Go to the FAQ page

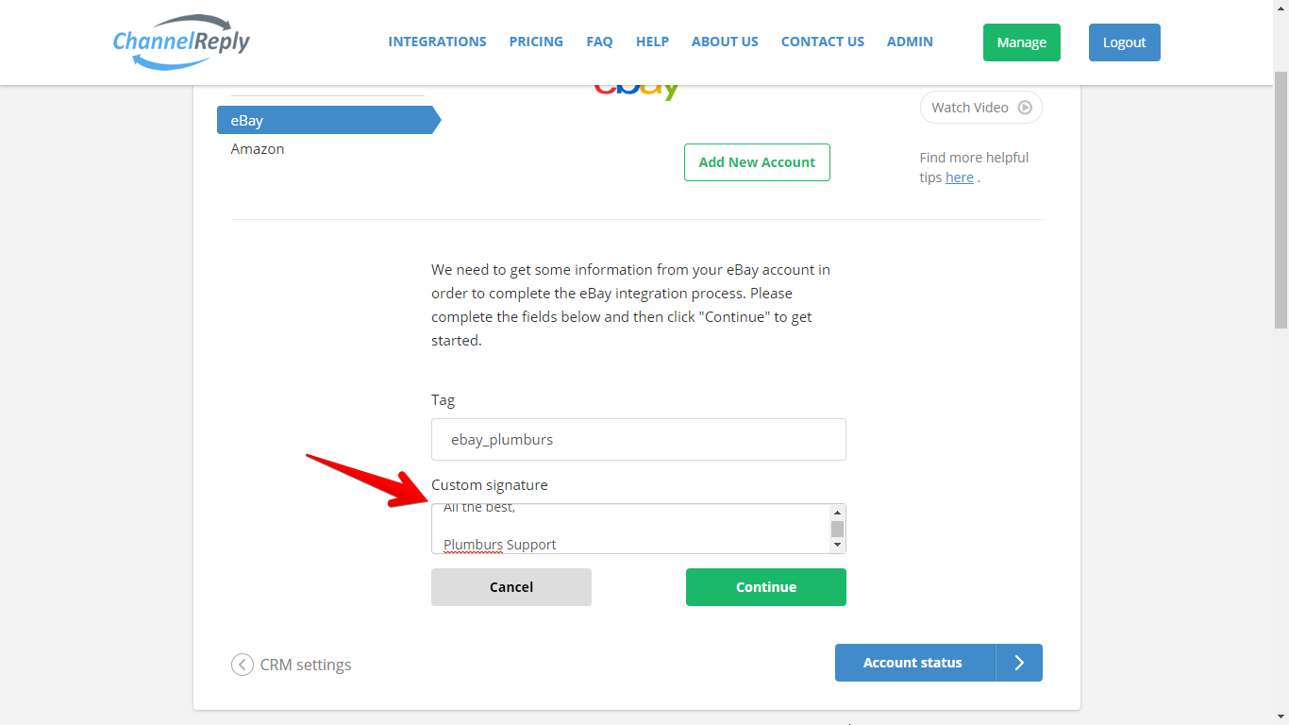coord(599,42)
